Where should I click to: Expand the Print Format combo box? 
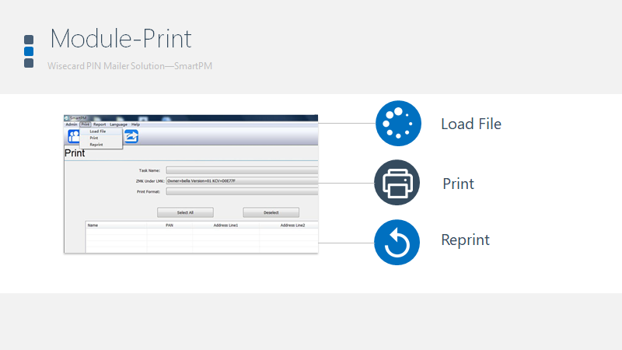(x=242, y=191)
